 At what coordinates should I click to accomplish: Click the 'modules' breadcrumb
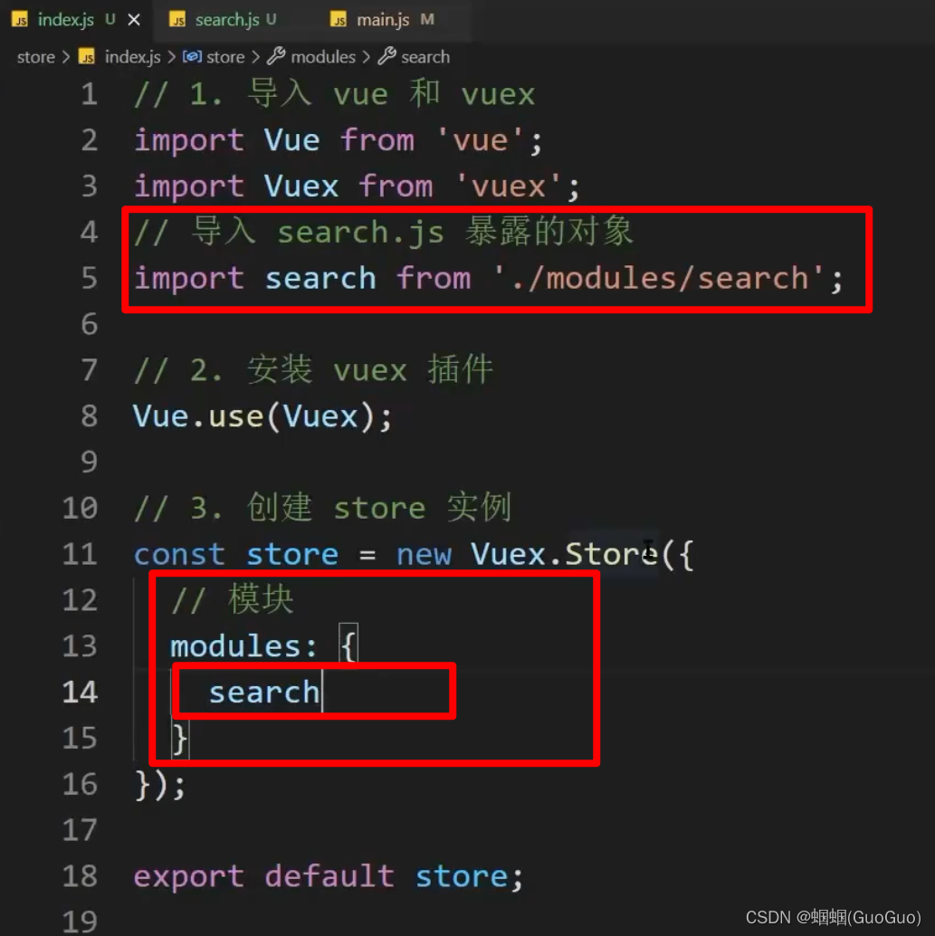tap(323, 57)
